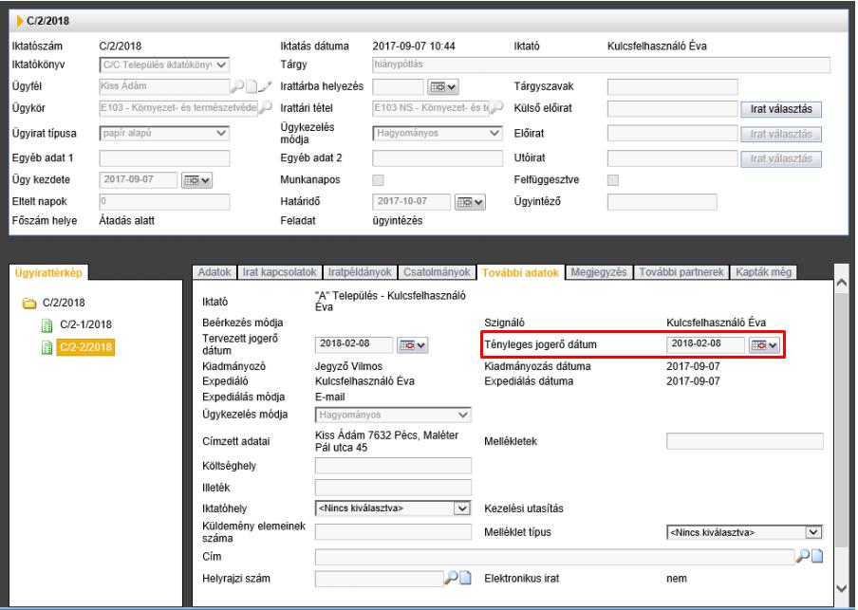Click the orange arrow beside the C/2/2018 header
Screen dimensions: 858x610
click(x=20, y=21)
